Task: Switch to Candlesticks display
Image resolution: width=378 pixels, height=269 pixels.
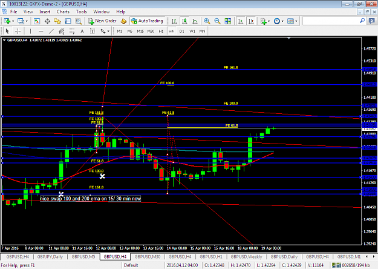Action: pos(184,21)
